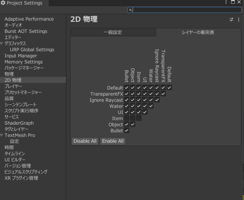
Task: Open 時間 settings
Action: click(9, 148)
